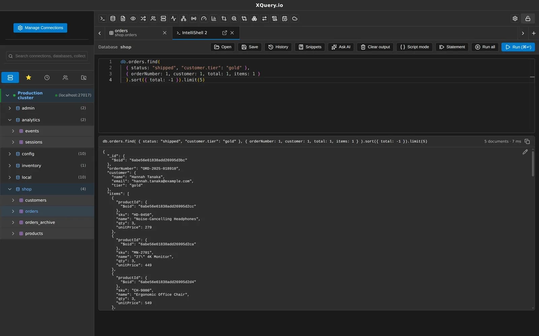Screen dimensions: 539x336
Task: Click the lock icon at top right
Action: (x=528, y=18)
